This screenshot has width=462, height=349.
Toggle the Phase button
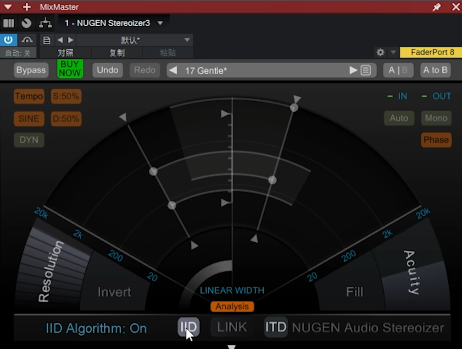tap(436, 140)
